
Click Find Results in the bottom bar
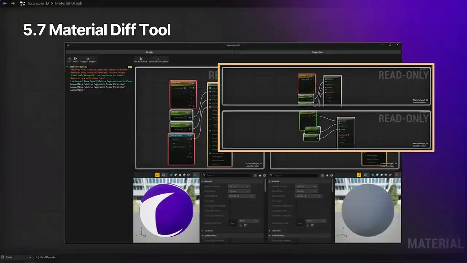[48, 258]
